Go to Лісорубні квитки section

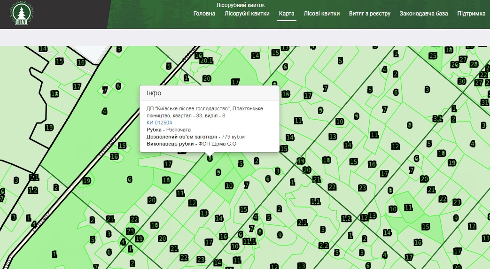pyautogui.click(x=247, y=14)
